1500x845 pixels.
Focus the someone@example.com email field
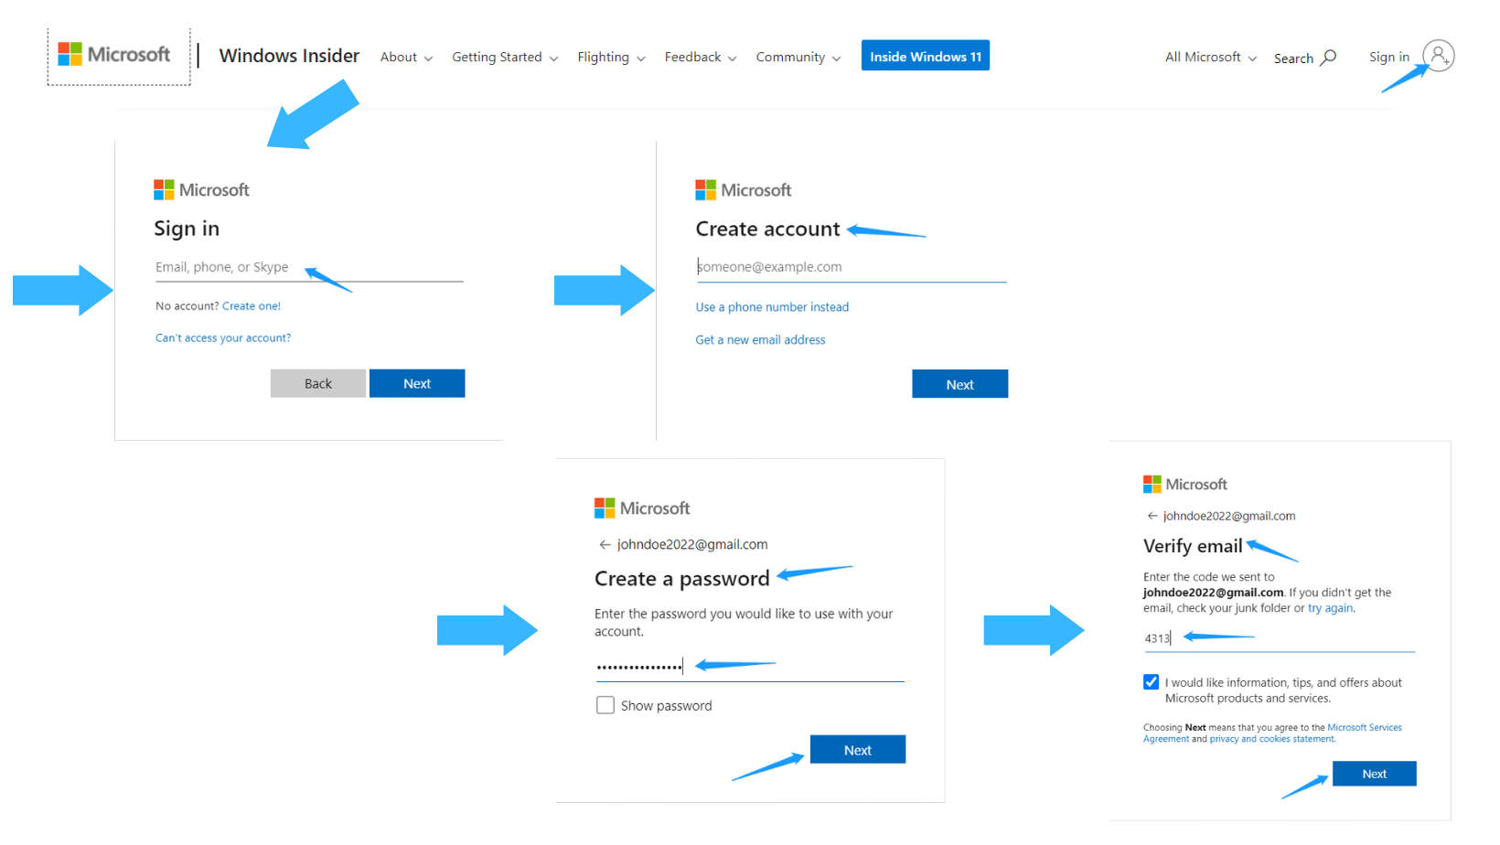click(851, 267)
